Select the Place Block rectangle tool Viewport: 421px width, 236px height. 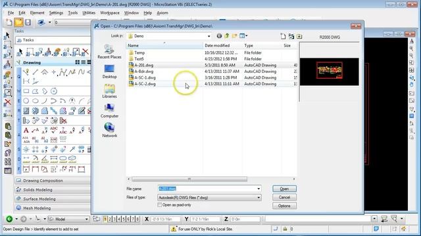(26, 91)
